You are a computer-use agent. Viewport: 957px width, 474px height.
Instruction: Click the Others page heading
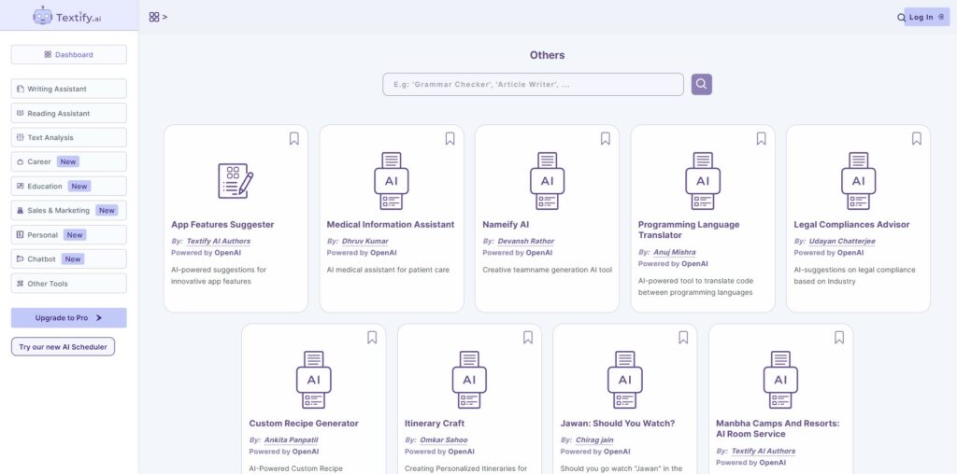(548, 55)
